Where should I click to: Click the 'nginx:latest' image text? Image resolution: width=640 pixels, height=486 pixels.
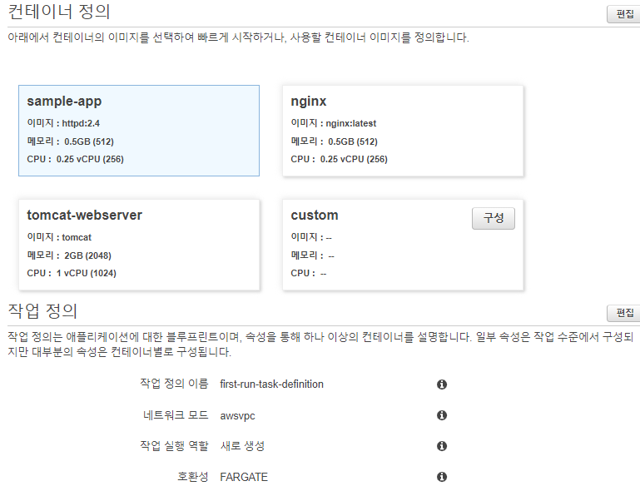point(351,123)
